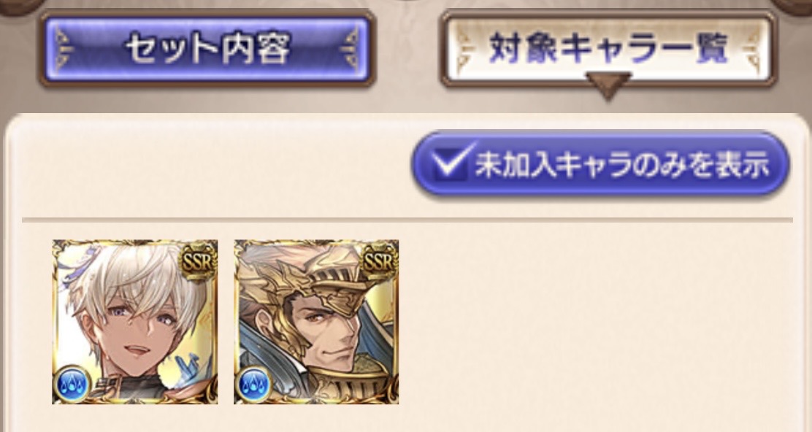Click the right gold ornament on セット内容 tab

(350, 50)
